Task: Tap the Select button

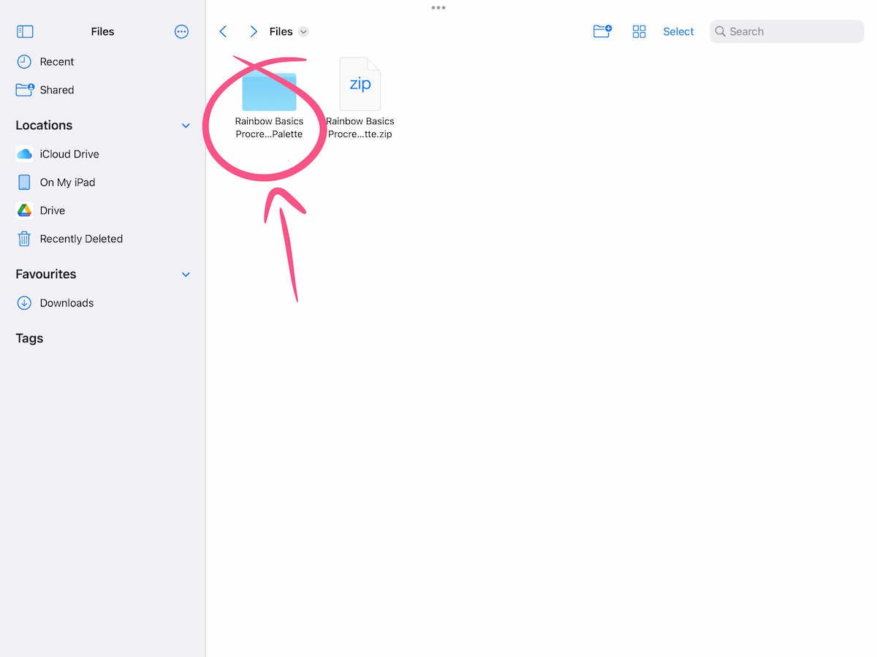Action: tap(678, 31)
